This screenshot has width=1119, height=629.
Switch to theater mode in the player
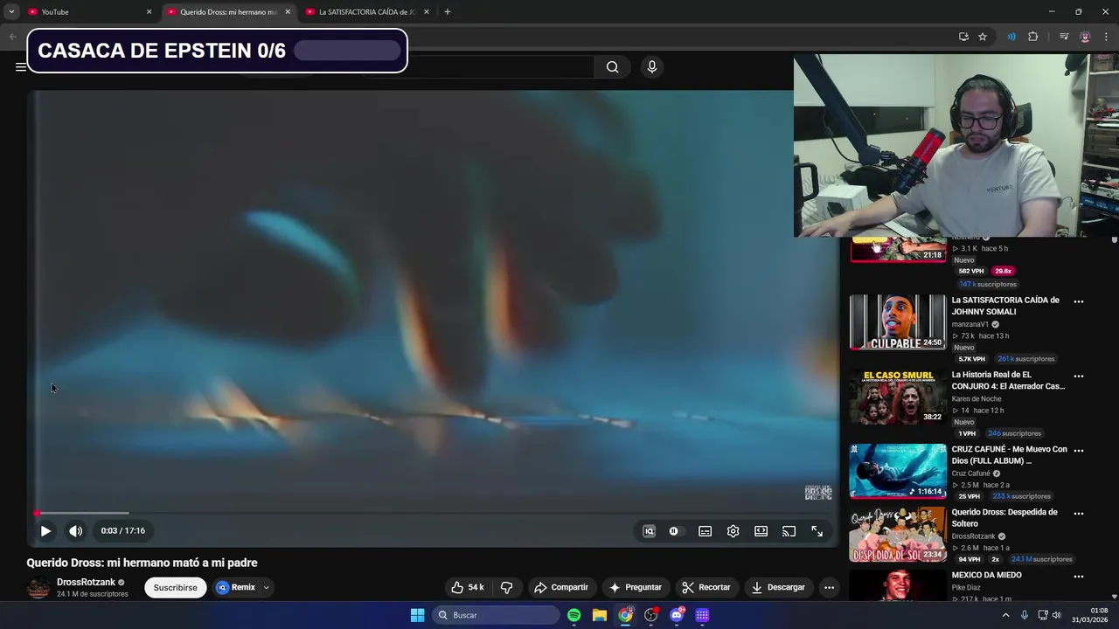tap(761, 531)
